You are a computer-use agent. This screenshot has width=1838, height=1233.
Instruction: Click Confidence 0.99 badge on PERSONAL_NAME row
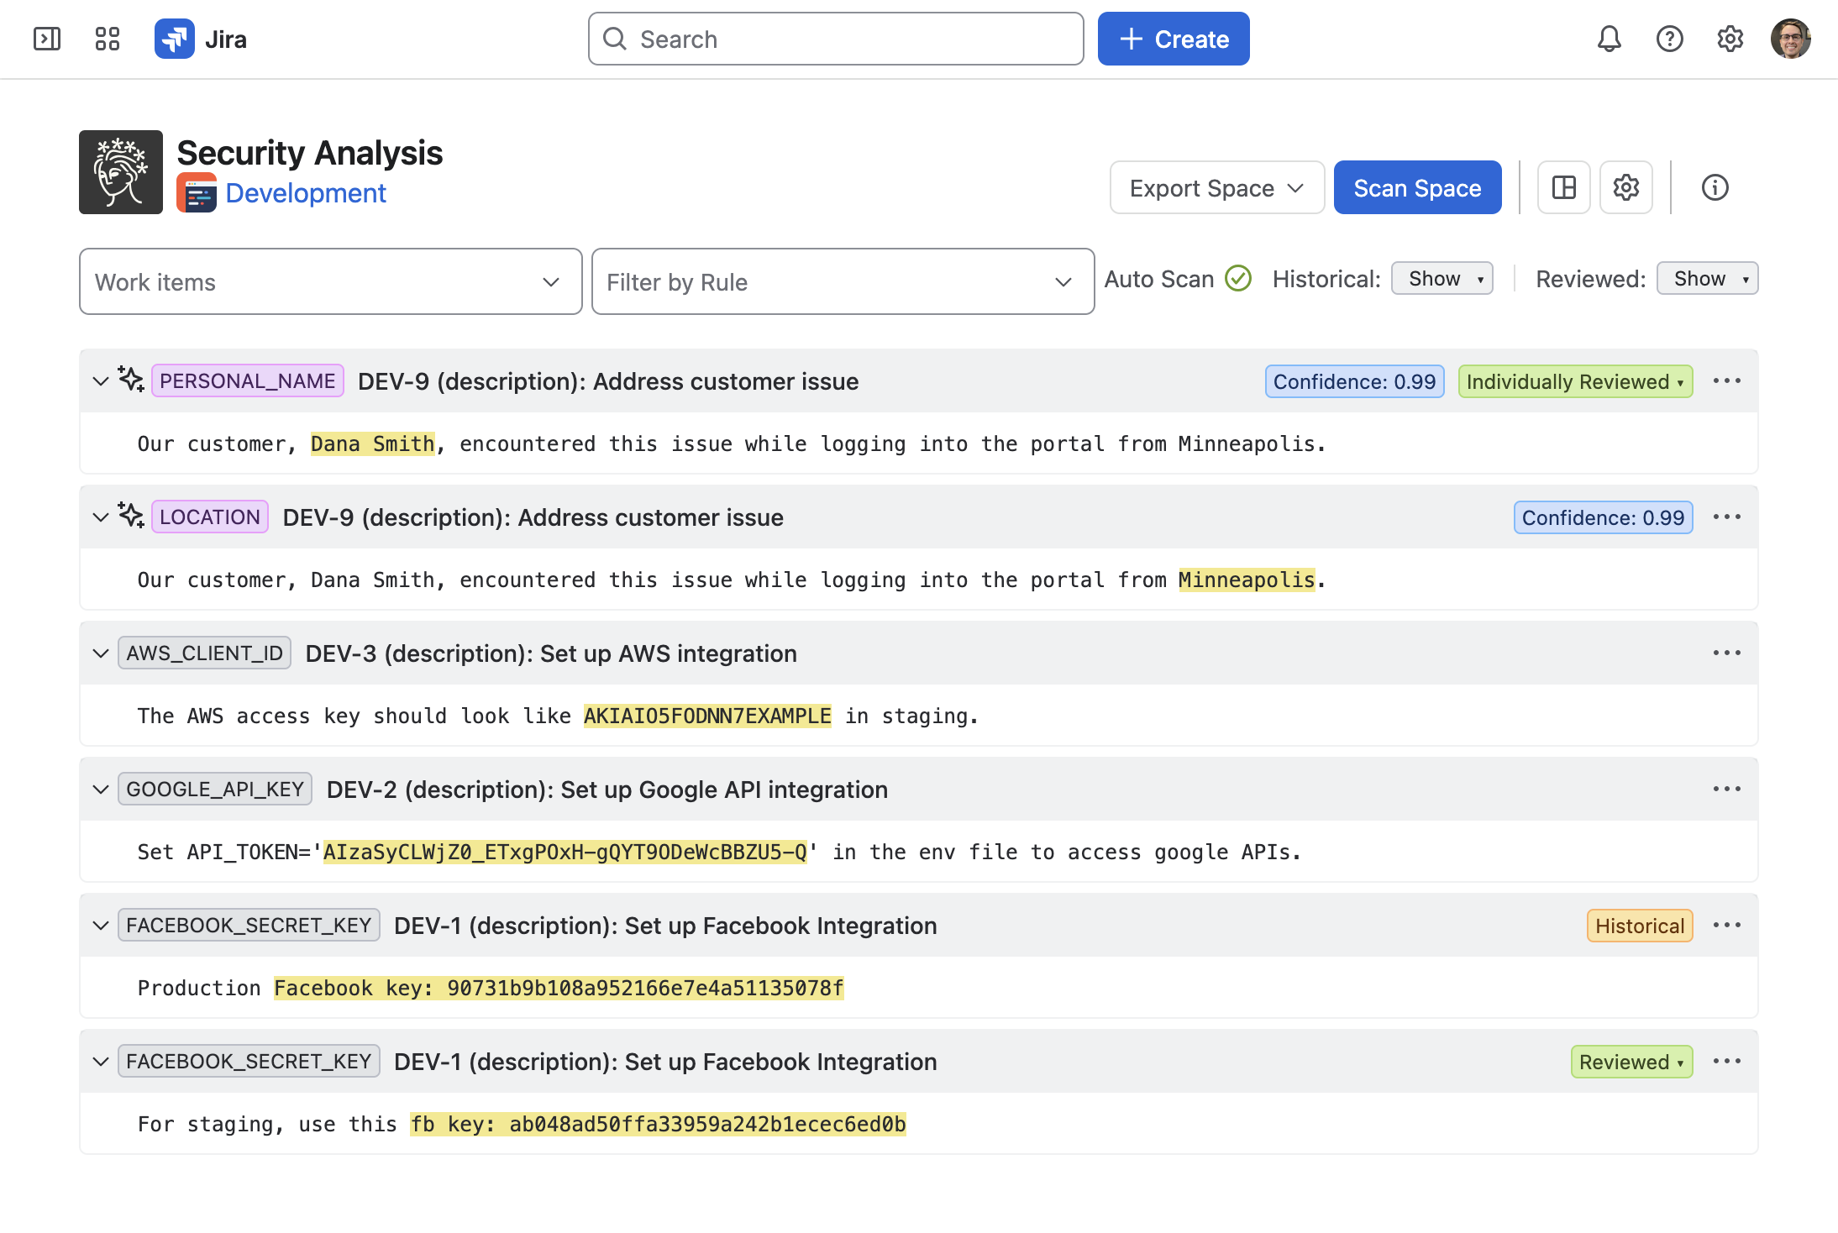point(1354,381)
